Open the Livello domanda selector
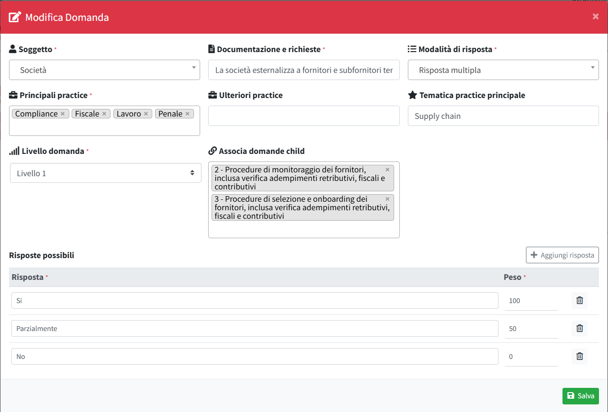608x412 pixels. pos(105,173)
